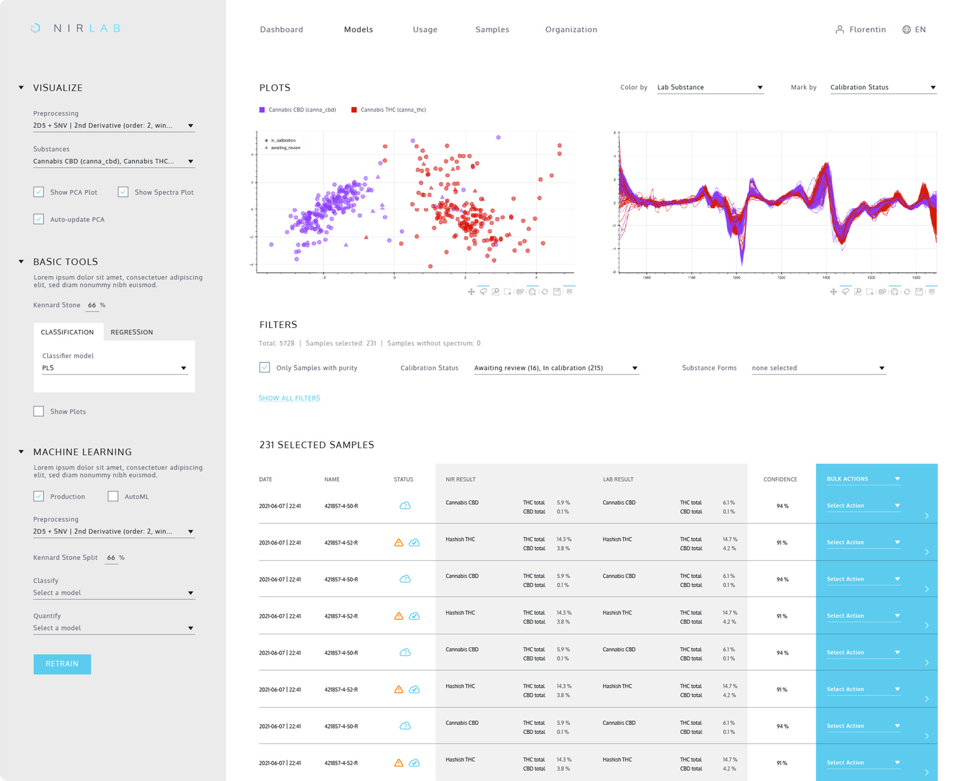This screenshot has height=781, width=965.
Task: Open SHOW ALL FILTERS link
Action: click(x=289, y=397)
